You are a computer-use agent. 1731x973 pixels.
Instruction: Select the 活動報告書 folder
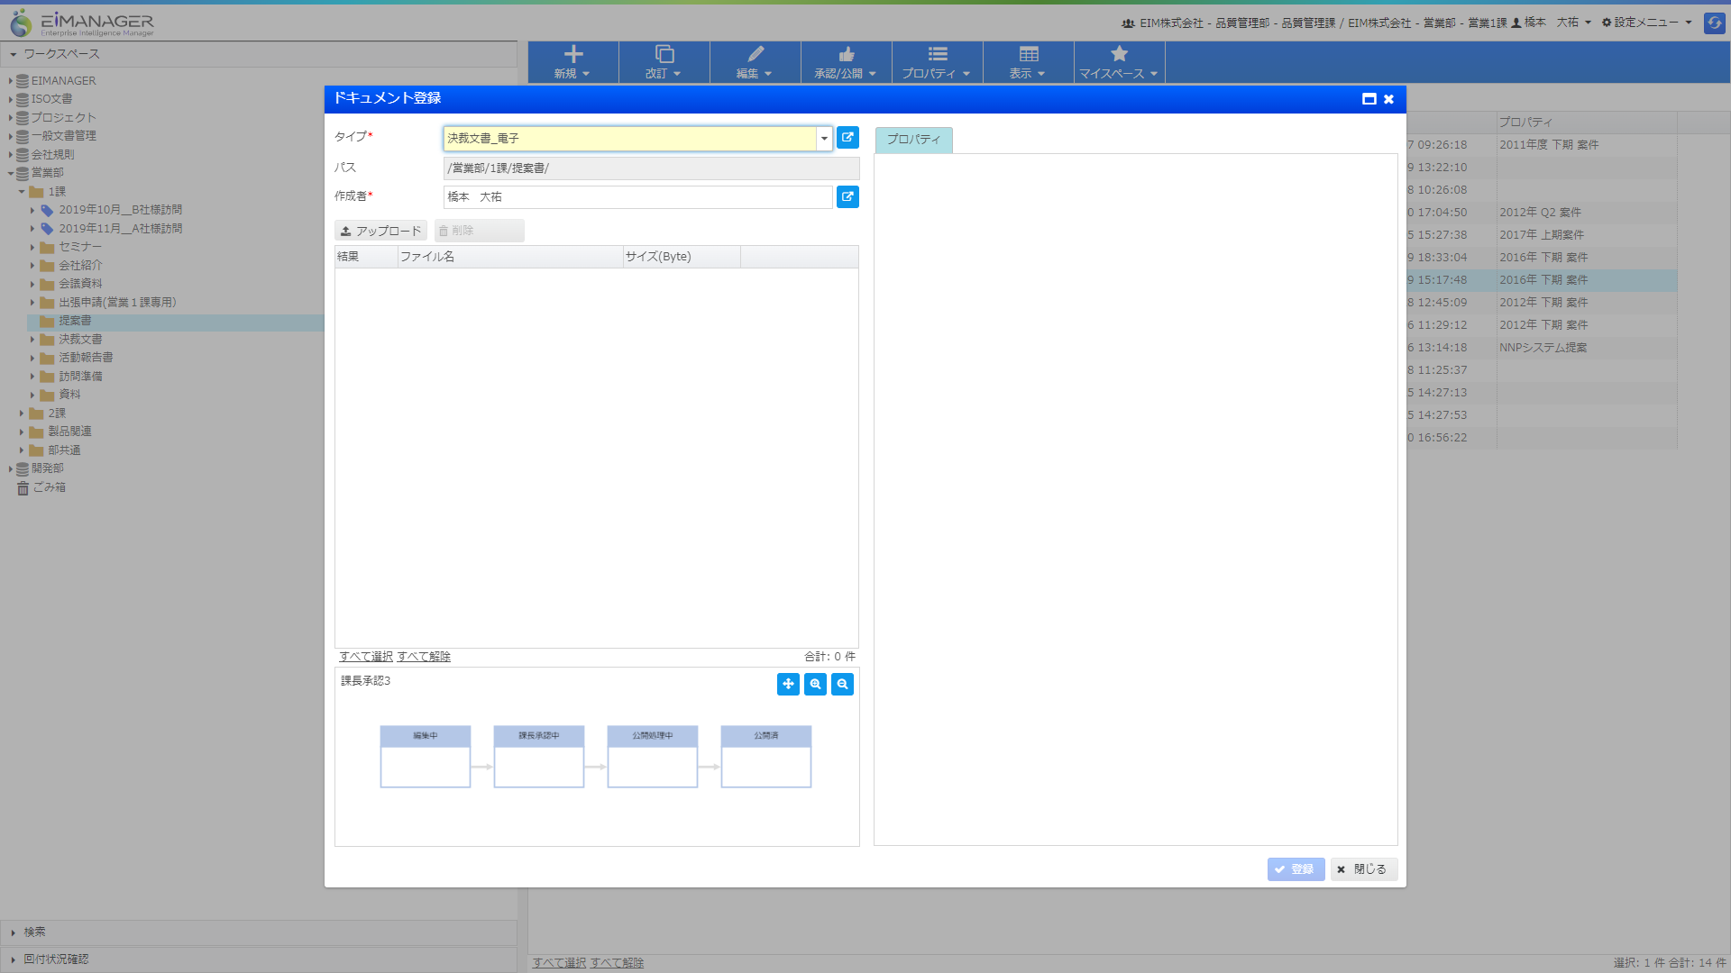[86, 358]
